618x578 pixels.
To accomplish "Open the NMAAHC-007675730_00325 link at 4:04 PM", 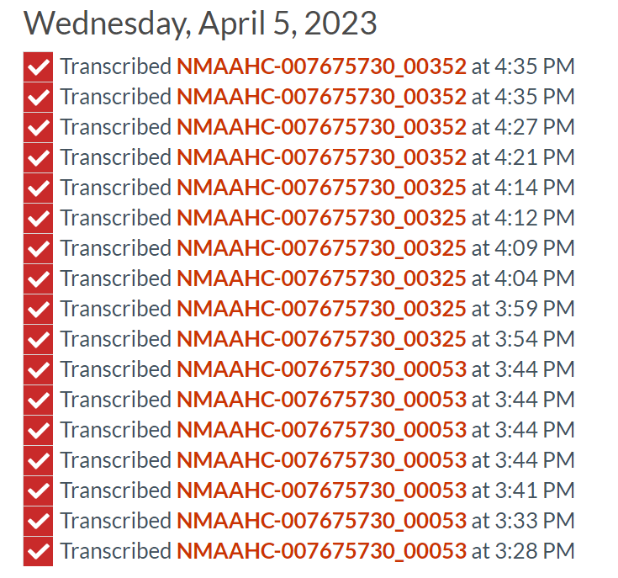I will click(321, 278).
